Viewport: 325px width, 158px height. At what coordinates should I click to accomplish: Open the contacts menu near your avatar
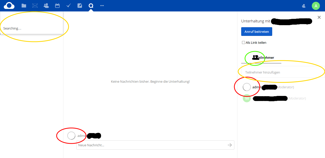(x=303, y=5)
